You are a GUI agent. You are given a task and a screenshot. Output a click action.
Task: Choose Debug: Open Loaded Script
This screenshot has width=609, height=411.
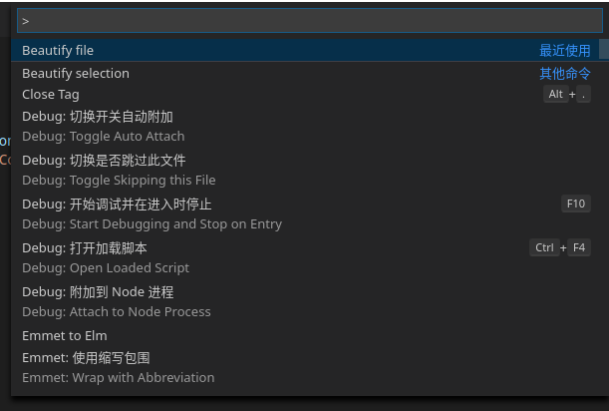click(106, 257)
